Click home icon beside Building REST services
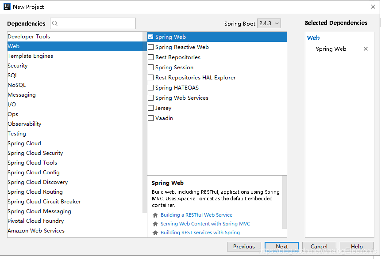 (x=155, y=233)
